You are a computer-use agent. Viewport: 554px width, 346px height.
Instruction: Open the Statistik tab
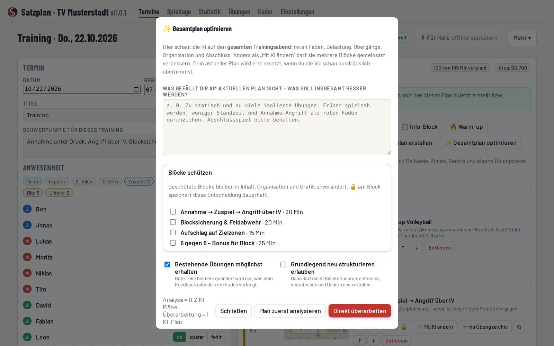click(x=209, y=12)
